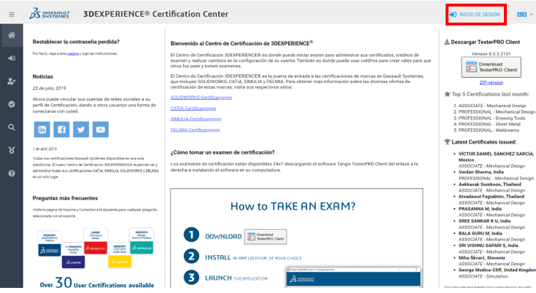This screenshot has width=536, height=293.
Task: Click INICIO DE SESIÓN login button
Action: (x=475, y=15)
